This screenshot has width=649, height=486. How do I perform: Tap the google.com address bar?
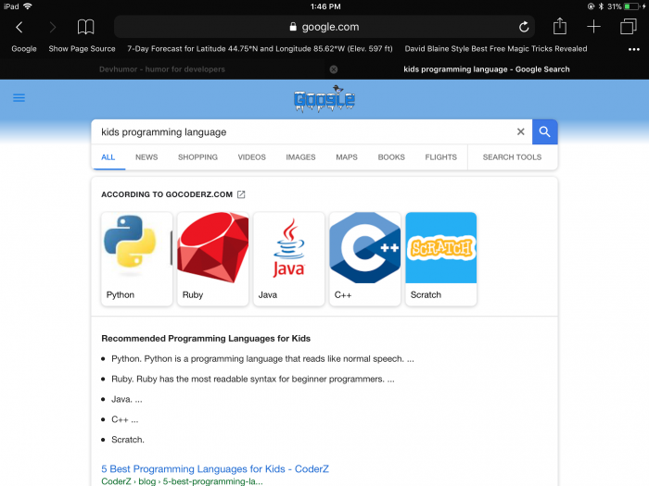pos(324,27)
